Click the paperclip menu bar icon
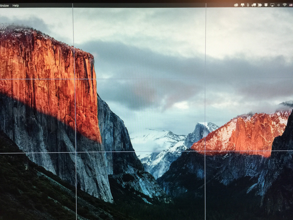Image resolution: width=293 pixels, height=220 pixels. pyautogui.click(x=248, y=5)
